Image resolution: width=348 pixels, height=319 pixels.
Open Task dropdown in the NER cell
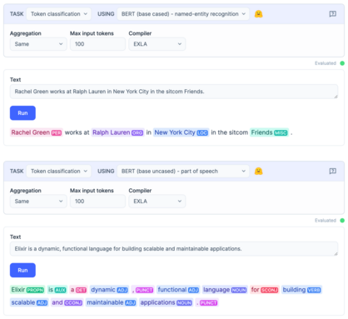(58, 14)
